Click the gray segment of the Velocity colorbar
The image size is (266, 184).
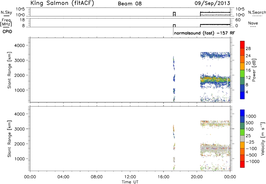click(242, 138)
